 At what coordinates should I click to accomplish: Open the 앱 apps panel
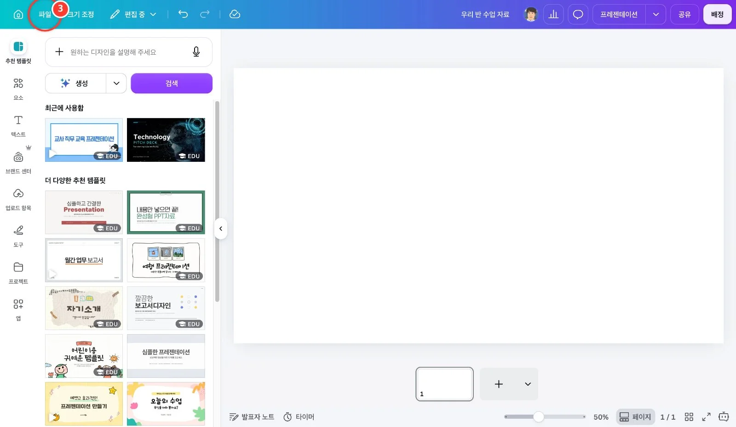[x=18, y=309]
